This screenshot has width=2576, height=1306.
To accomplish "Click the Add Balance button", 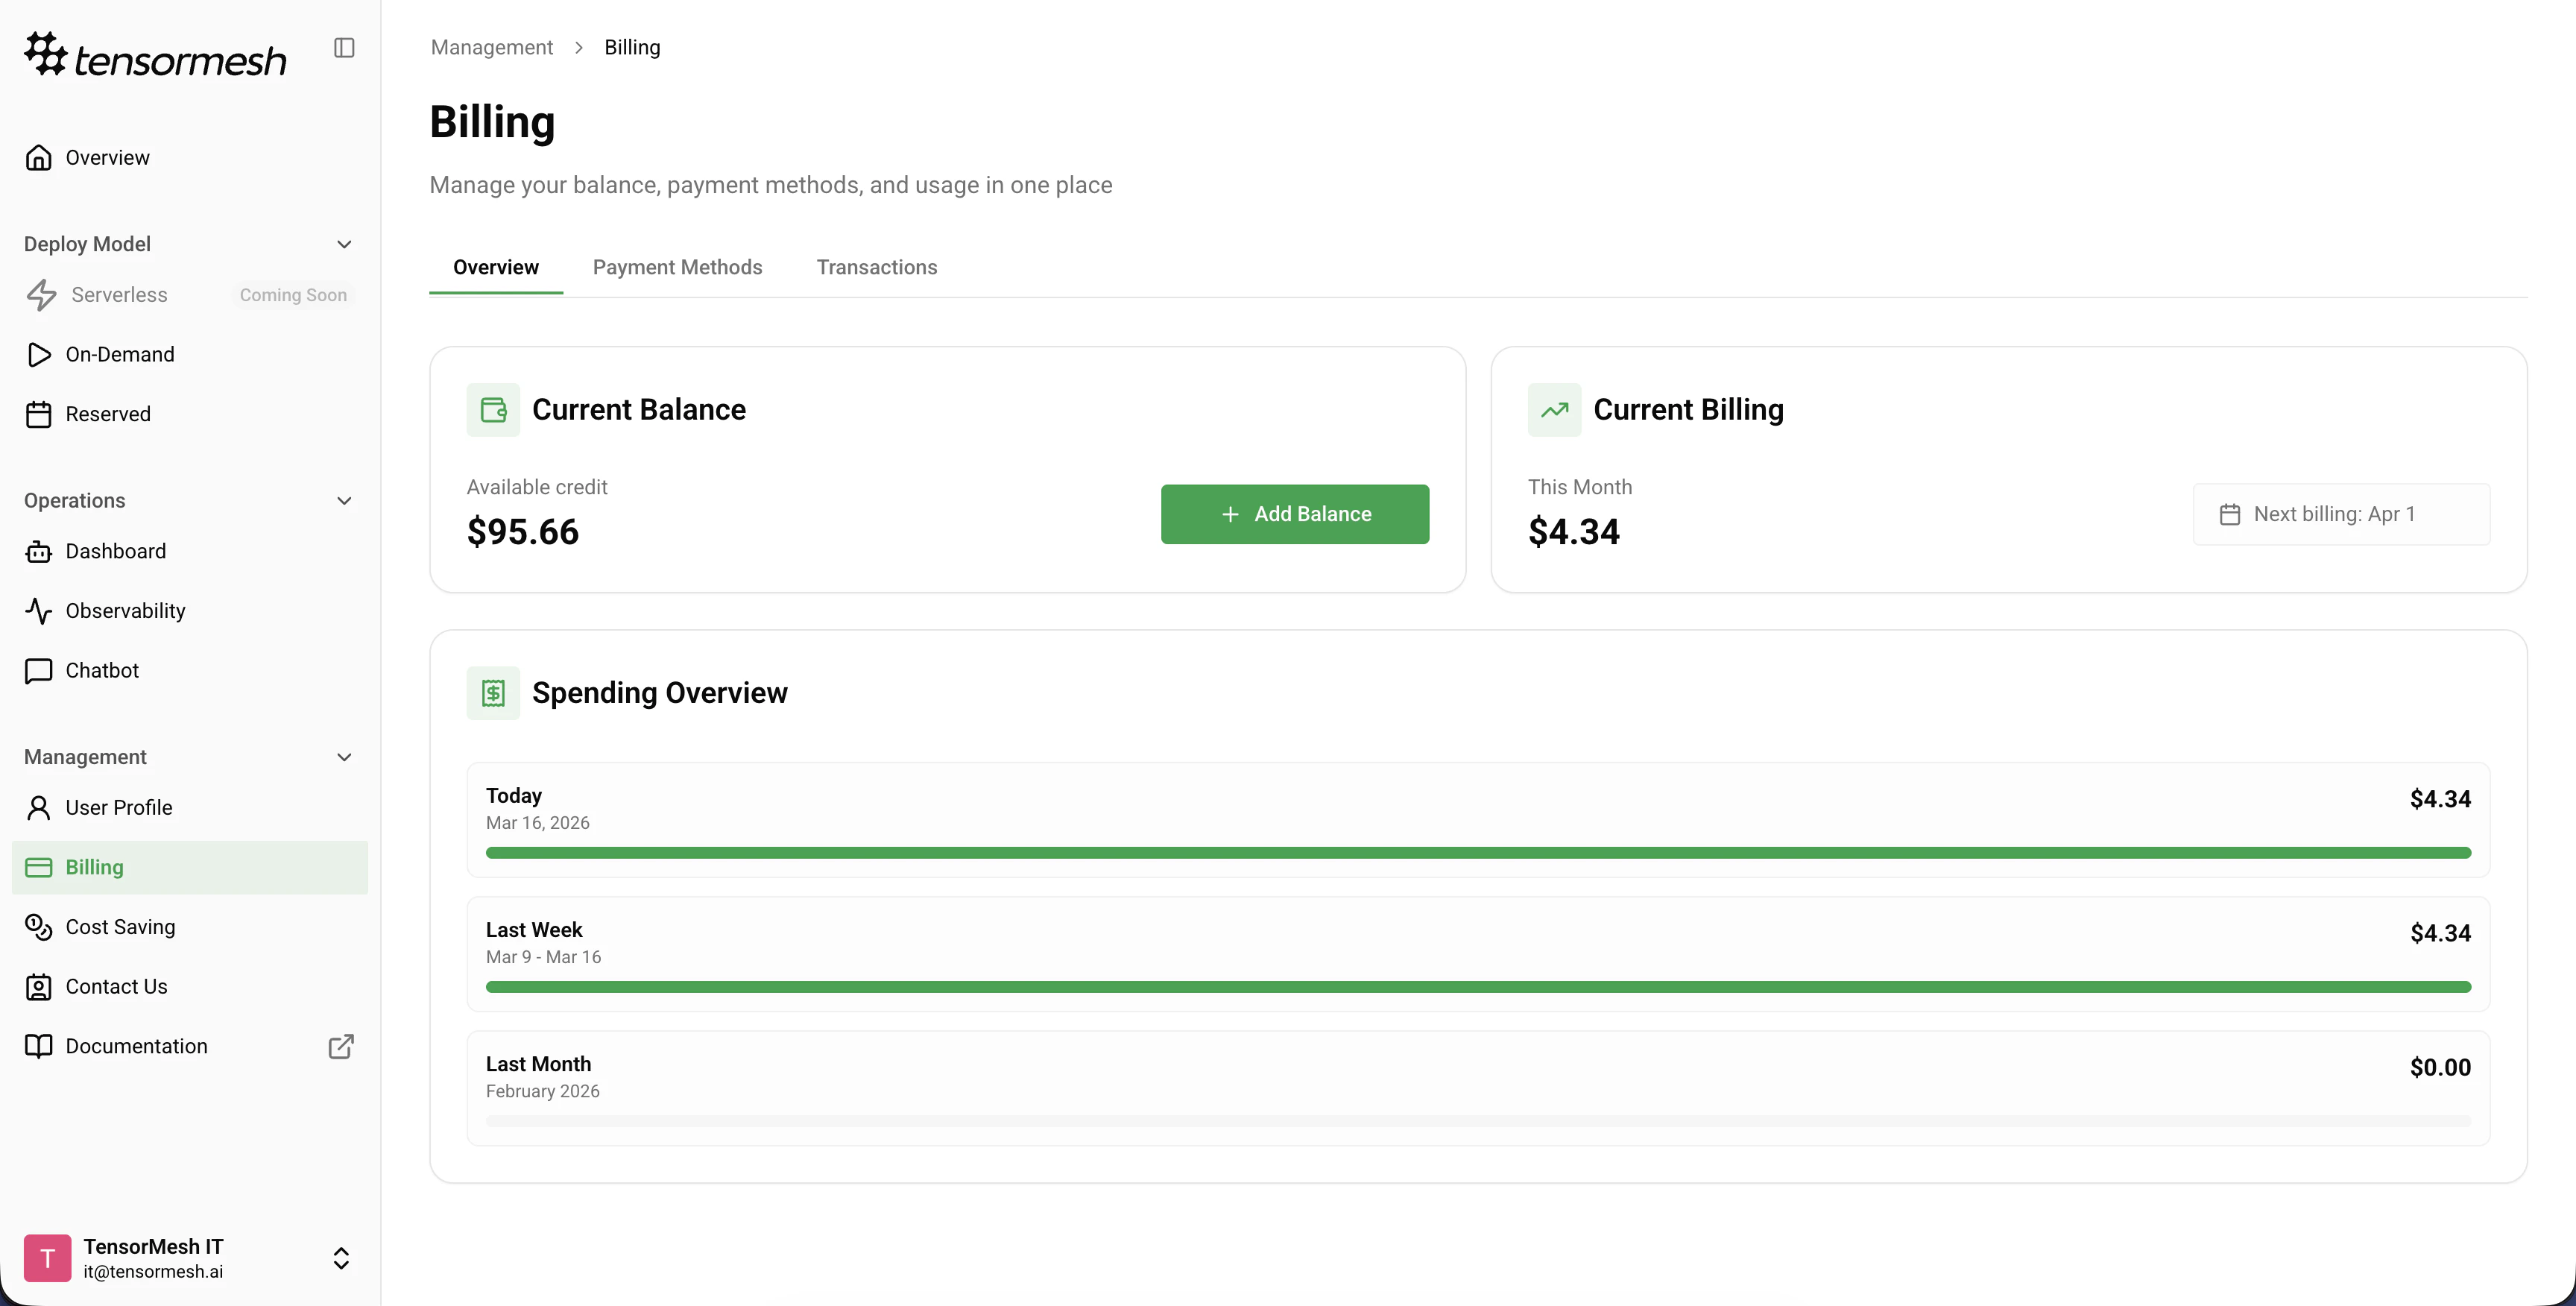I will pyautogui.click(x=1295, y=514).
